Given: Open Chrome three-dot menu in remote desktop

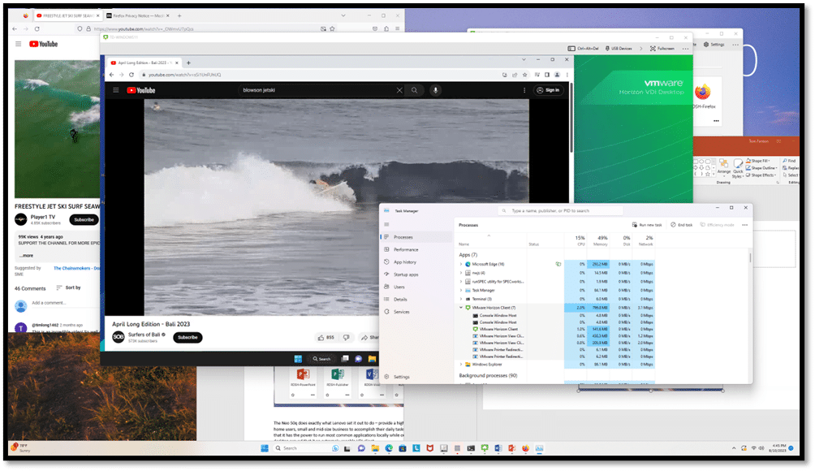Looking at the screenshot, I should pyautogui.click(x=567, y=75).
